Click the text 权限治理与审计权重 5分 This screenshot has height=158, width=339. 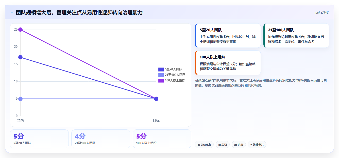click(218, 64)
